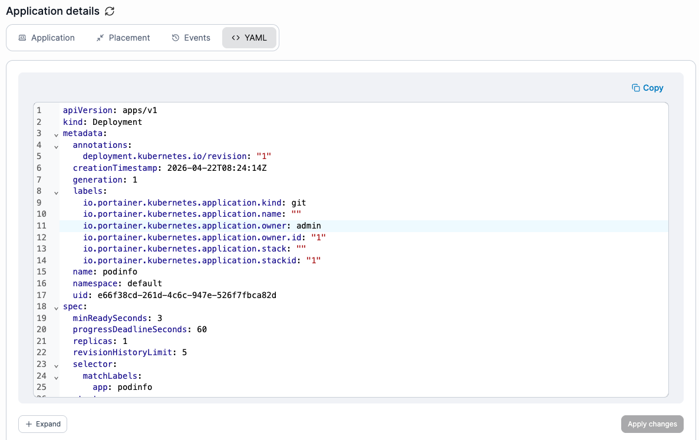Fold the spec section chevron
The height and width of the screenshot is (440, 699).
[56, 308]
